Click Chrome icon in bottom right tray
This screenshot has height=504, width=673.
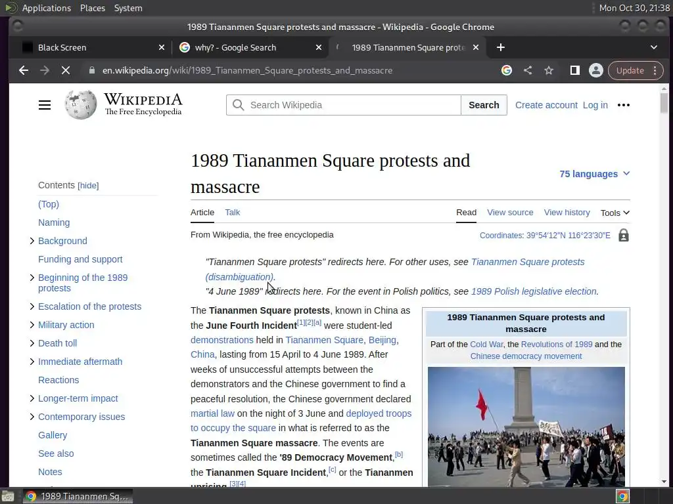[622, 496]
